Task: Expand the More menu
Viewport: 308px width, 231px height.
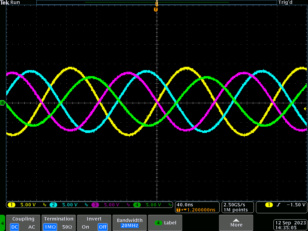Action: [236, 223]
